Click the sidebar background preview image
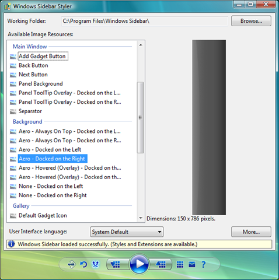Image resolution: width=279 pixels, height=280 pixels. pyautogui.click(x=209, y=127)
